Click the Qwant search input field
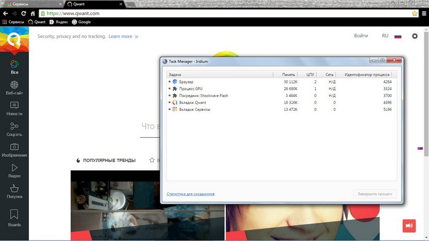 [x=150, y=127]
